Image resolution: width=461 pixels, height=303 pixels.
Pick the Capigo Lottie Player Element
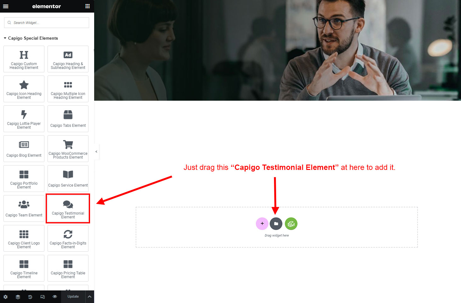coord(24,119)
